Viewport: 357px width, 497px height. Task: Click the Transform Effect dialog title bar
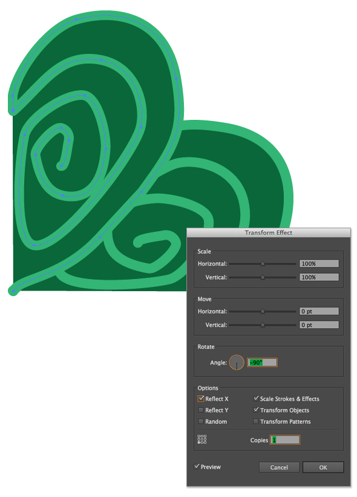click(269, 232)
